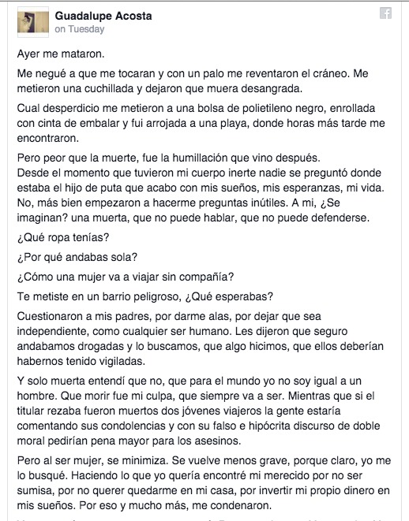Open the Guadalupe Acosta author name link
The width and height of the screenshot is (409, 521).
point(103,16)
